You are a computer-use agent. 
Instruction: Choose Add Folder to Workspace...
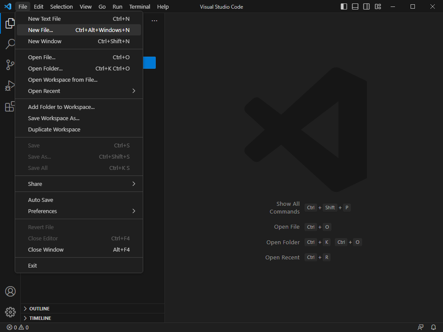[79, 107]
